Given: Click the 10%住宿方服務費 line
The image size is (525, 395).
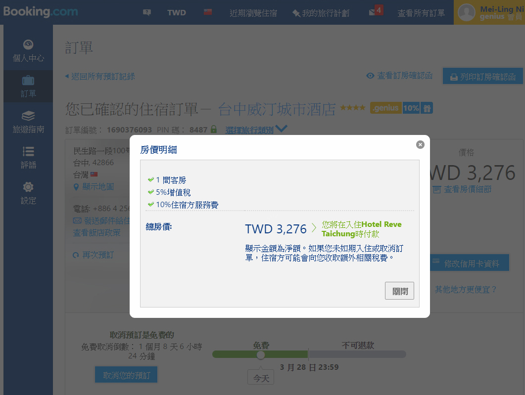Looking at the screenshot, I should point(183,205).
